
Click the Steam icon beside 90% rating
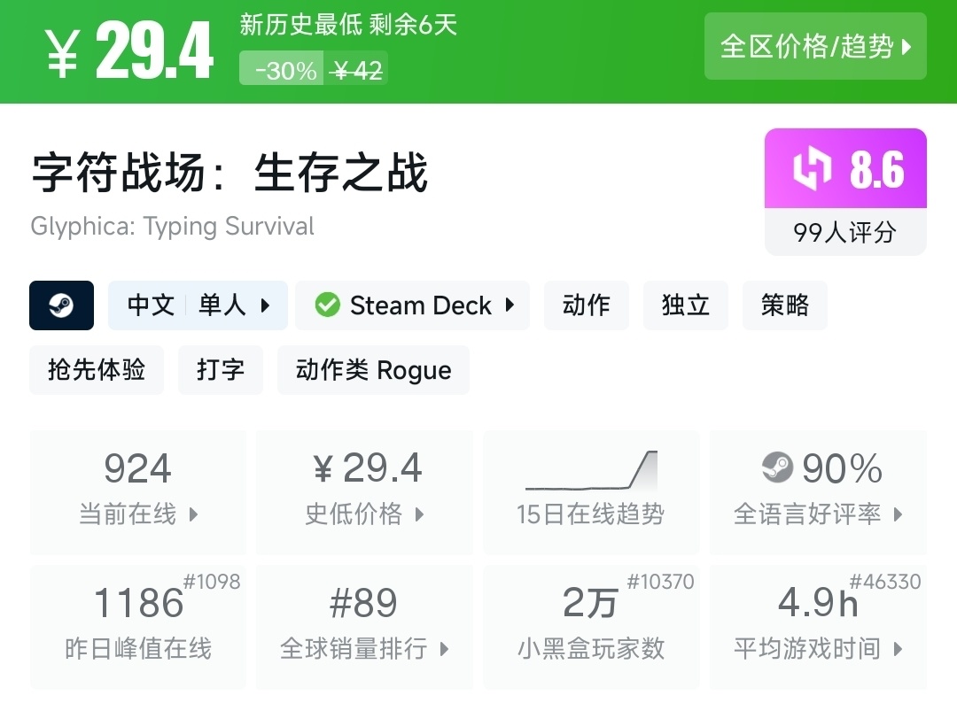(x=777, y=467)
